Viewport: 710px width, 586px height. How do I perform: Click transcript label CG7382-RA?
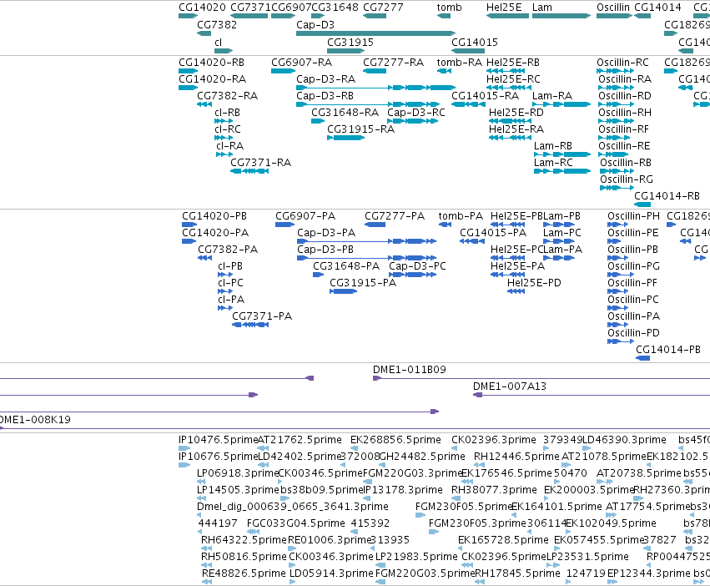click(x=227, y=96)
